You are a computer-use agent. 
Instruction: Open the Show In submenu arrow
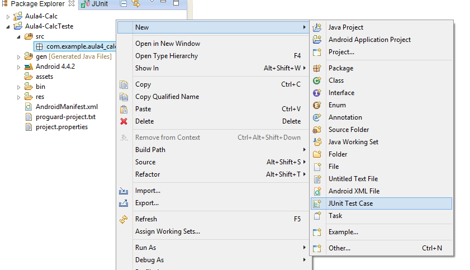pos(304,68)
